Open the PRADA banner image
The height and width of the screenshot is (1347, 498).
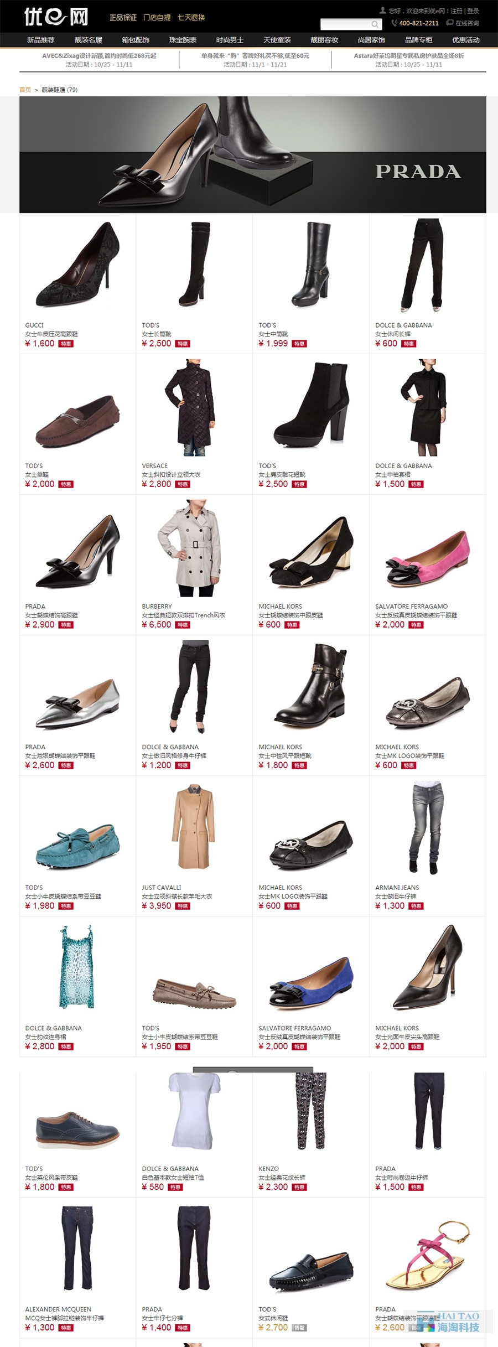(x=253, y=155)
